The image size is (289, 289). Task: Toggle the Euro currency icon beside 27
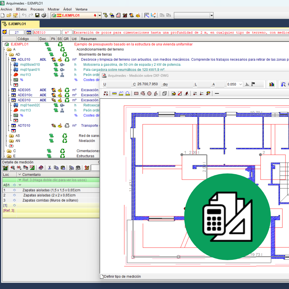[x=5, y=32]
